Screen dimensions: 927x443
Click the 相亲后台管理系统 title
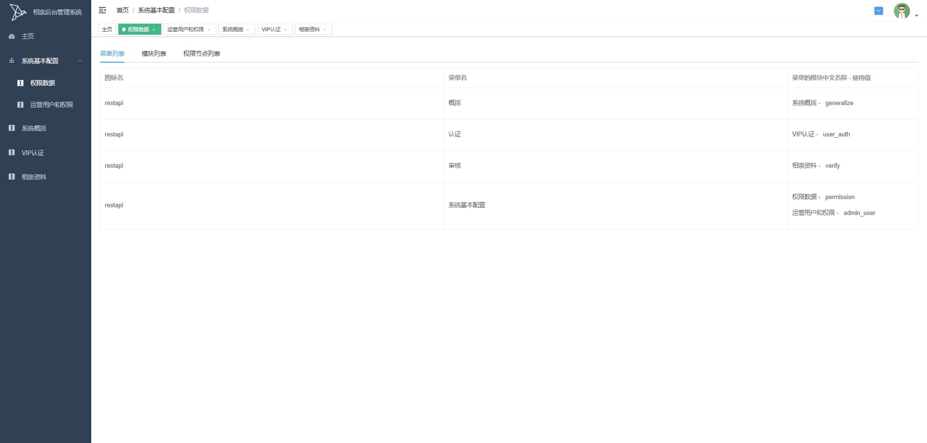57,12
